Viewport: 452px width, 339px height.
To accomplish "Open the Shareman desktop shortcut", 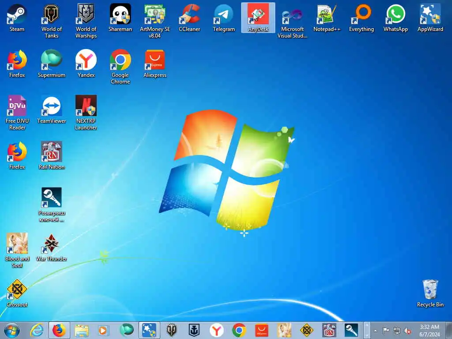I will (120, 18).
